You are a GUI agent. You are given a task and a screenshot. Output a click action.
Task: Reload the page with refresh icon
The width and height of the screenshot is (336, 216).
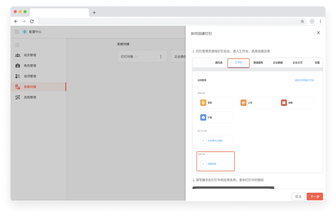coord(32,21)
